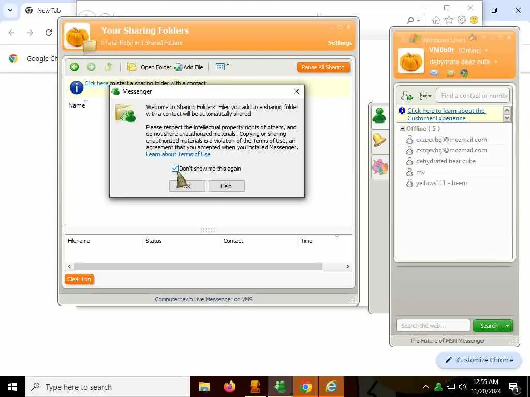Click the Clear Log button
530x397 pixels.
pyautogui.click(x=79, y=279)
